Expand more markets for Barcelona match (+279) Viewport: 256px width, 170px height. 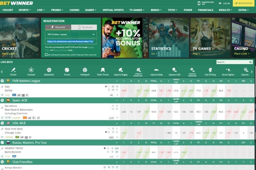tap(111, 118)
